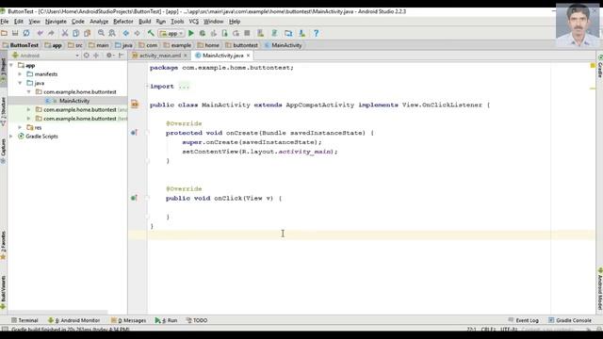The image size is (603, 339).
Task: Open AVD Manager icon in toolbar
Action: coord(261,34)
